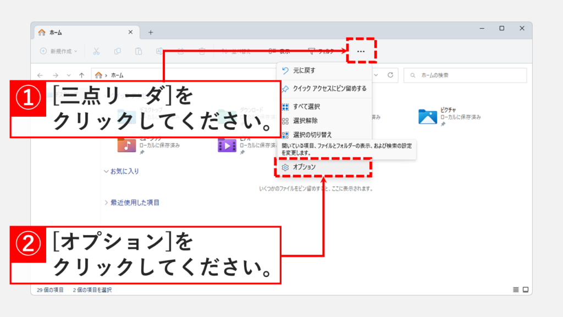This screenshot has height=317, width=563.
Task: Open the 新規作成 dropdown
Action: click(59, 51)
